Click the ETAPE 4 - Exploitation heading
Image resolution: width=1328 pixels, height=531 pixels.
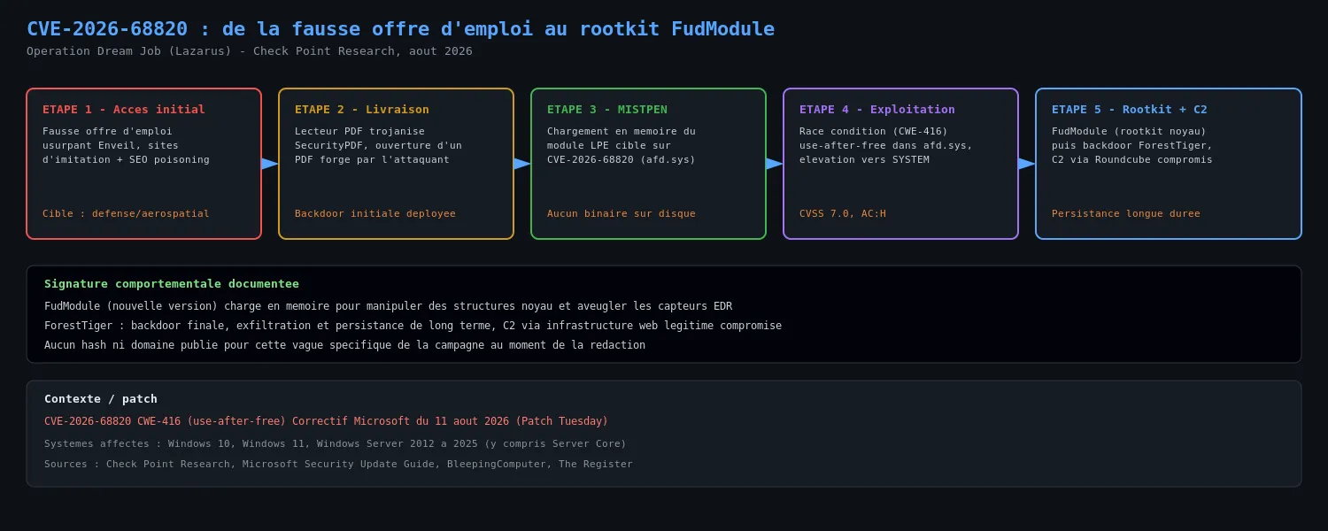877,110
